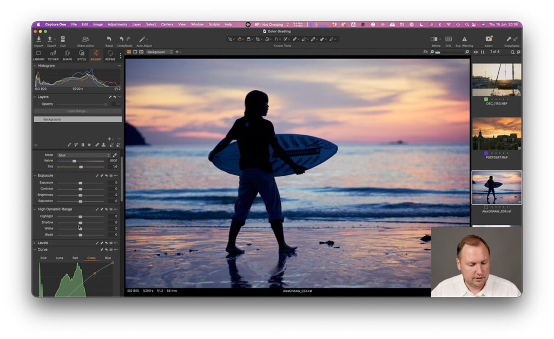Toggle the Grid overlay

449,39
